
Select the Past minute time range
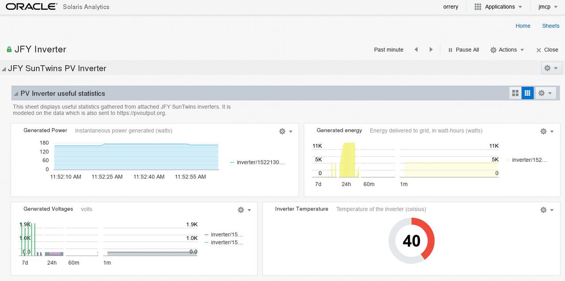tap(389, 50)
